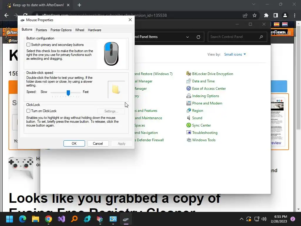Click the Control Panel search magnifier icon
The image size is (301, 226).
pyautogui.click(x=261, y=37)
